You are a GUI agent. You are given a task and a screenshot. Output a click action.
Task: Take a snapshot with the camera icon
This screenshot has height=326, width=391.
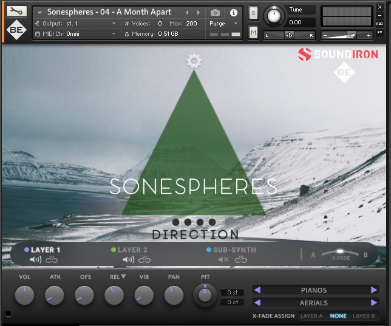215,13
